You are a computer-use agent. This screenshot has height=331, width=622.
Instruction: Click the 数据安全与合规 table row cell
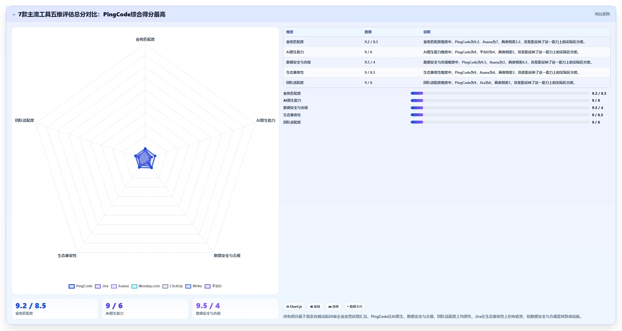pos(298,62)
